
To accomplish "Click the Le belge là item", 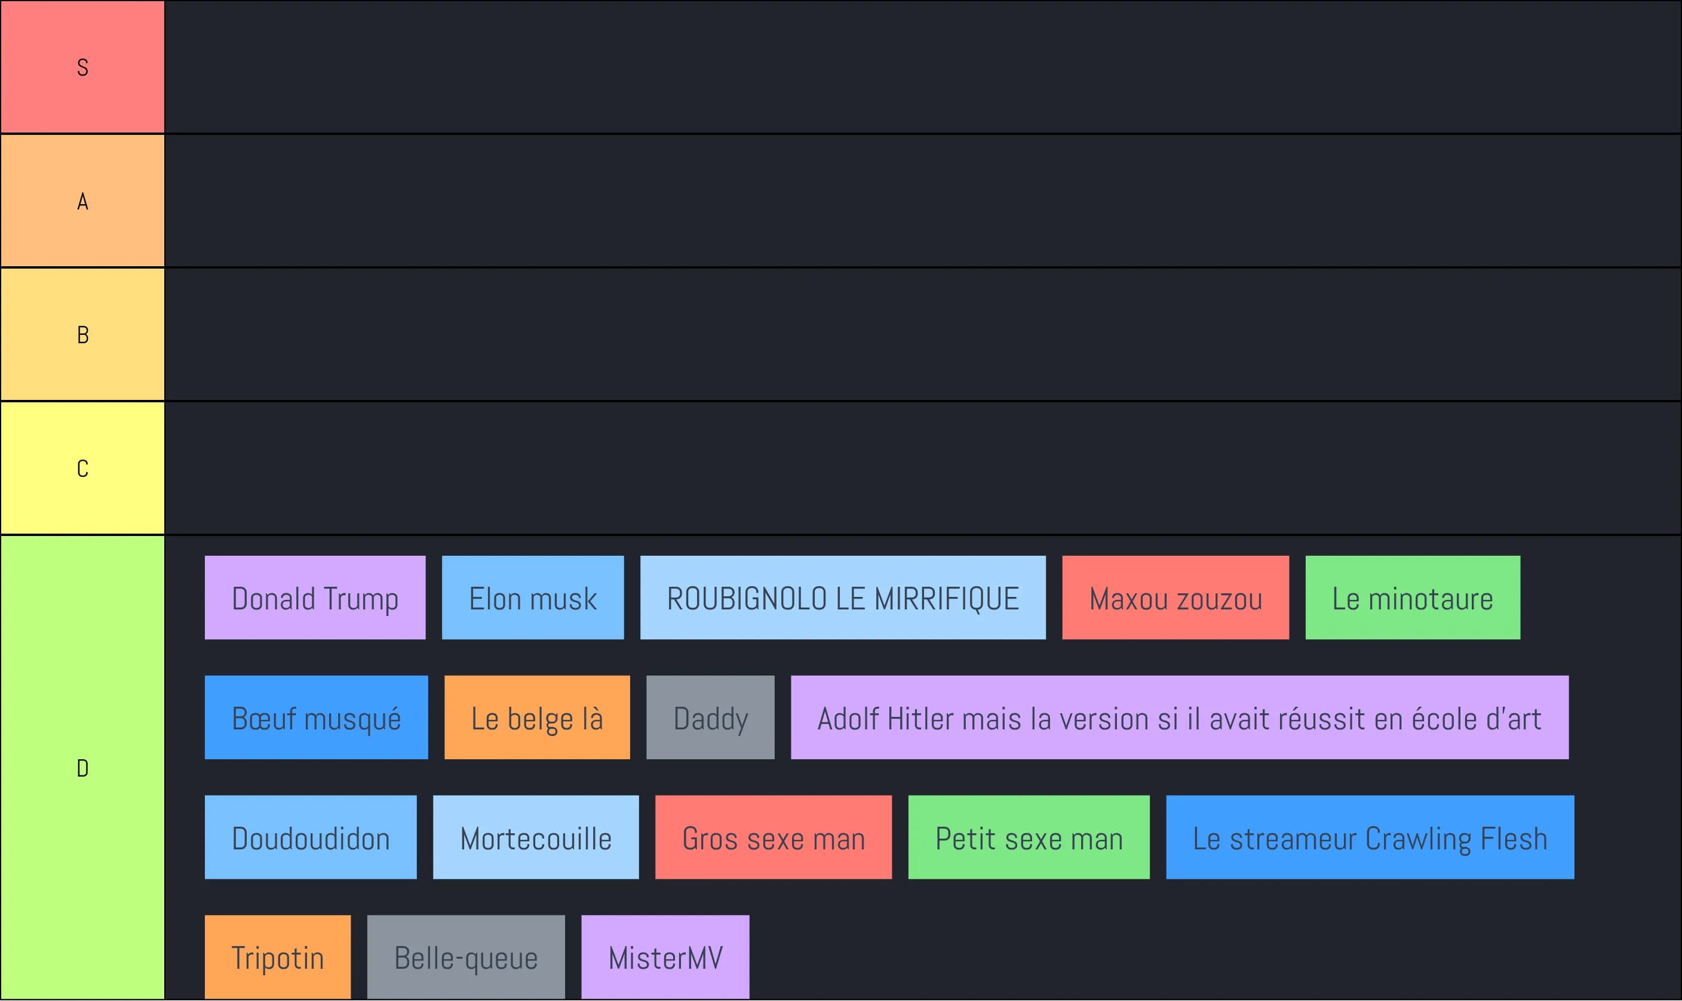I will pos(536,717).
